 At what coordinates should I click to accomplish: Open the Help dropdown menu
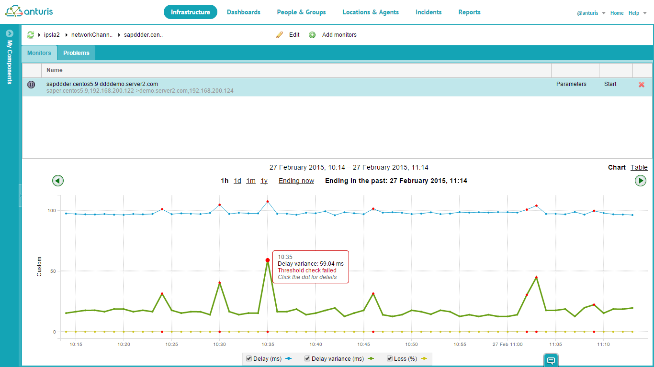[636, 13]
